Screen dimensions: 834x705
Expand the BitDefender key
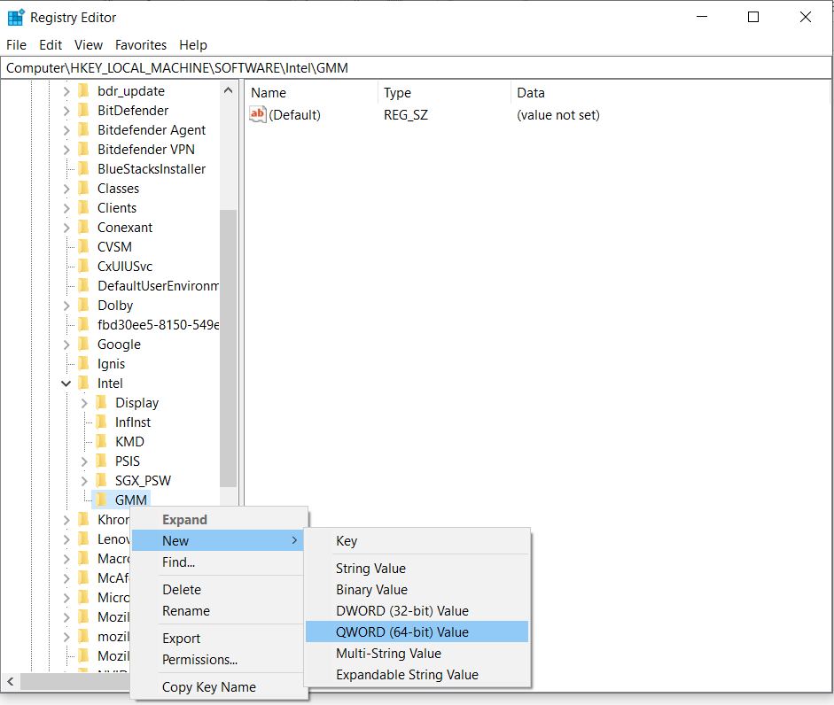(x=67, y=110)
